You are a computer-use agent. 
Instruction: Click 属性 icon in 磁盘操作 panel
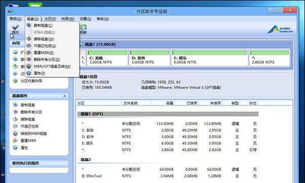15,148
